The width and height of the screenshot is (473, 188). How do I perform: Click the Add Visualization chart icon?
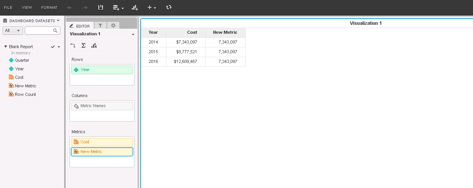(x=135, y=7)
